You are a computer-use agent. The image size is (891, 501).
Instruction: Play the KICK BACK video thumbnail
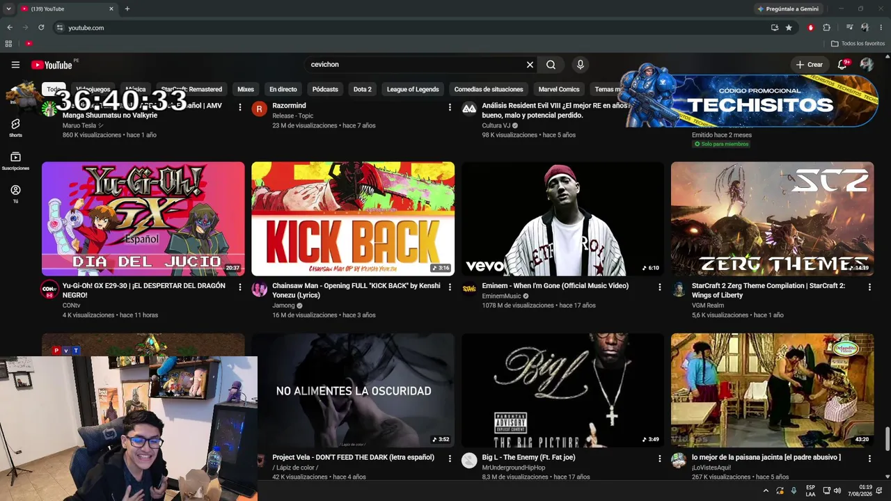pyautogui.click(x=353, y=219)
